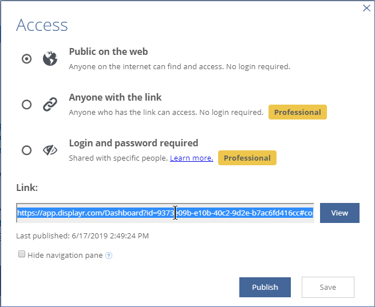Image resolution: width=375 pixels, height=307 pixels.
Task: Click the help question mark icon
Action: pos(109,256)
